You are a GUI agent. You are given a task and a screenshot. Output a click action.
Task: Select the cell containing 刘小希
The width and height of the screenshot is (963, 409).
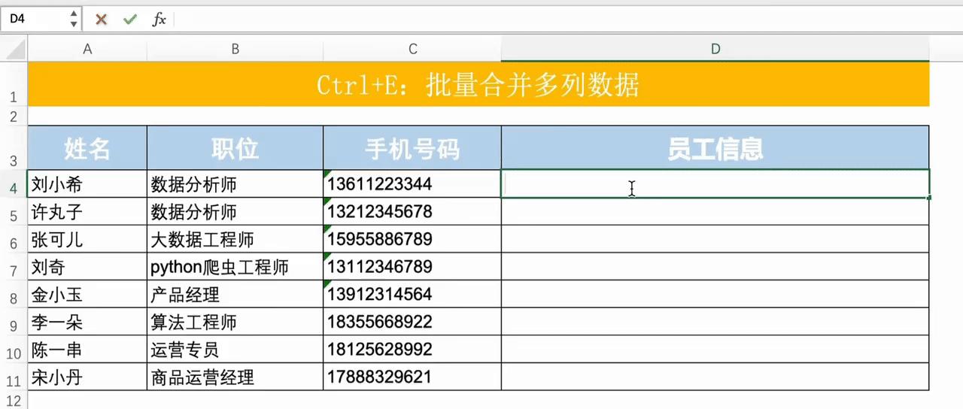coord(87,184)
